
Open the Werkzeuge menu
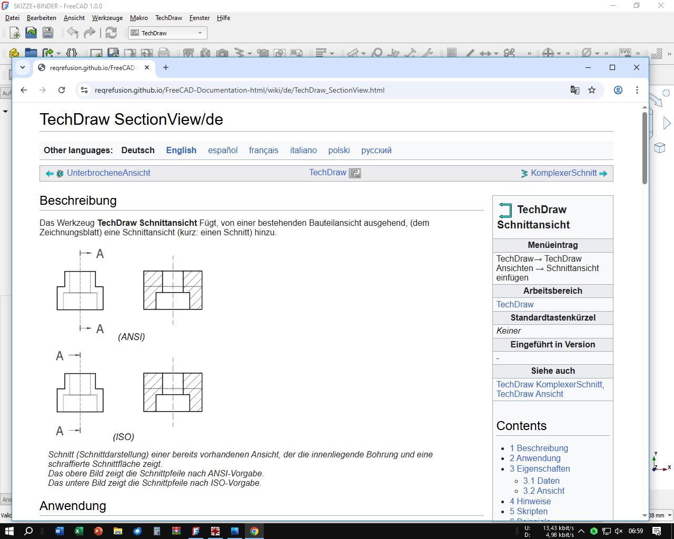tap(107, 18)
